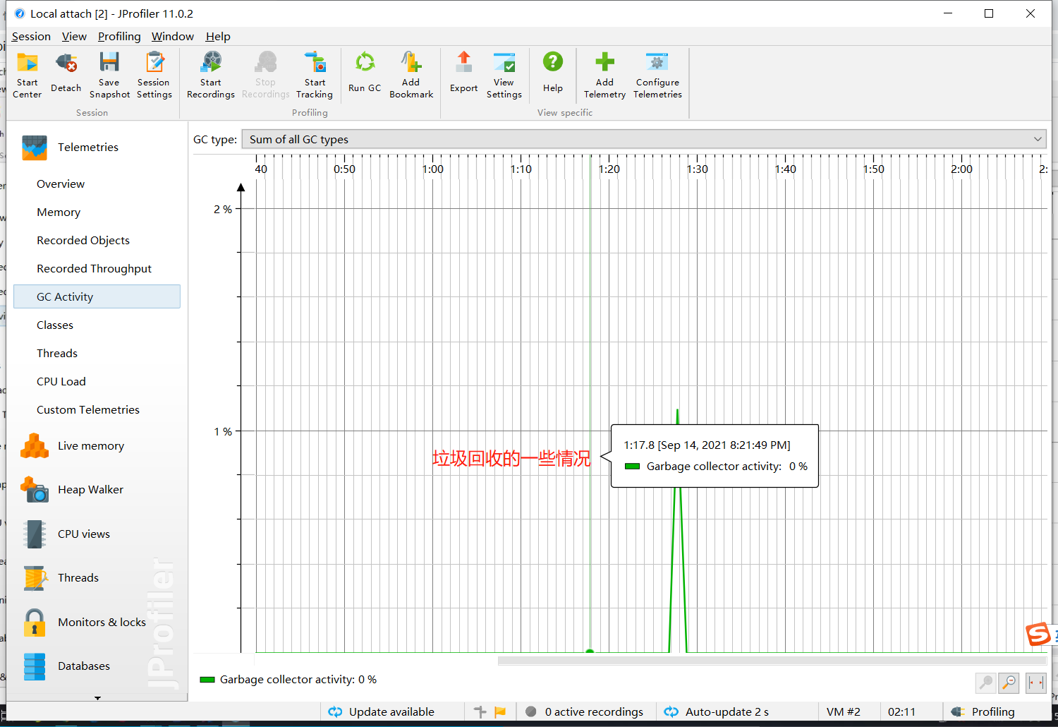Open the Profiling menu

pos(119,36)
